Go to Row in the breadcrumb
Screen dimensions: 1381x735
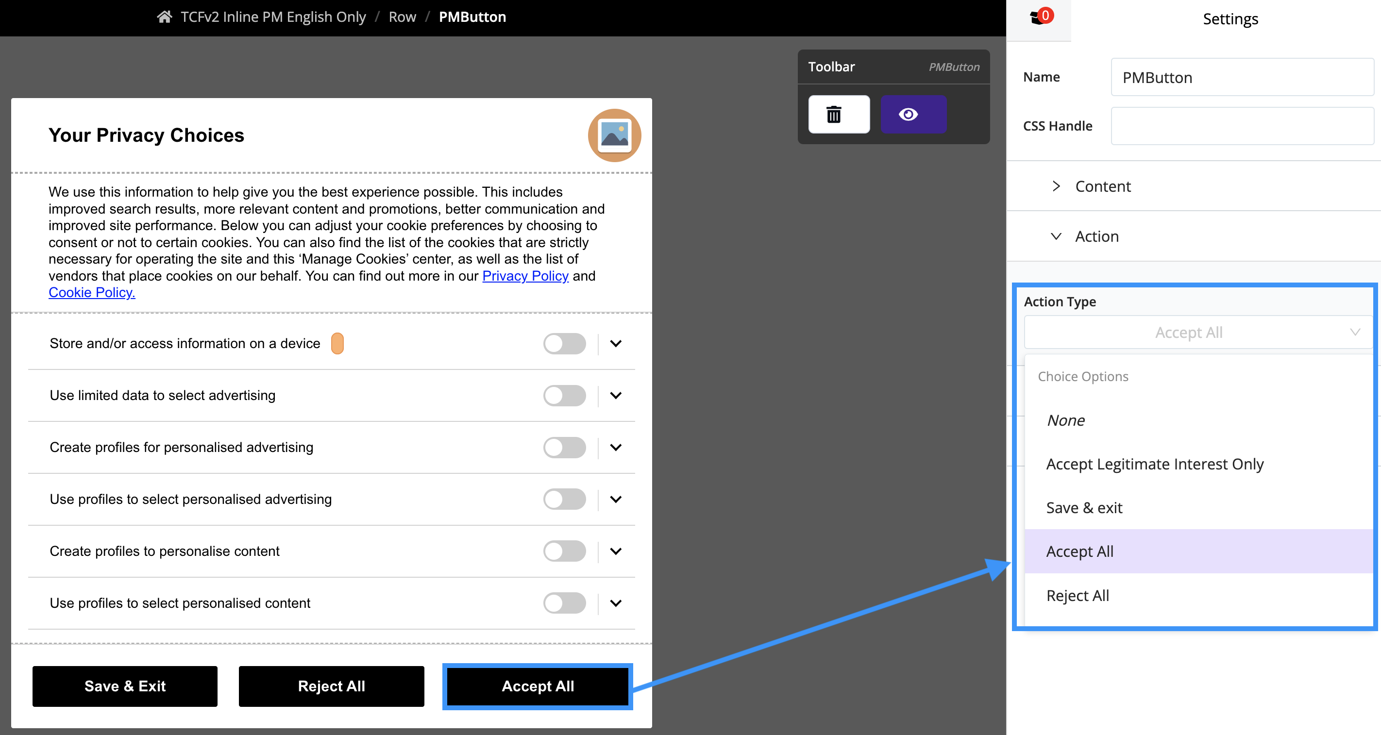coord(402,17)
